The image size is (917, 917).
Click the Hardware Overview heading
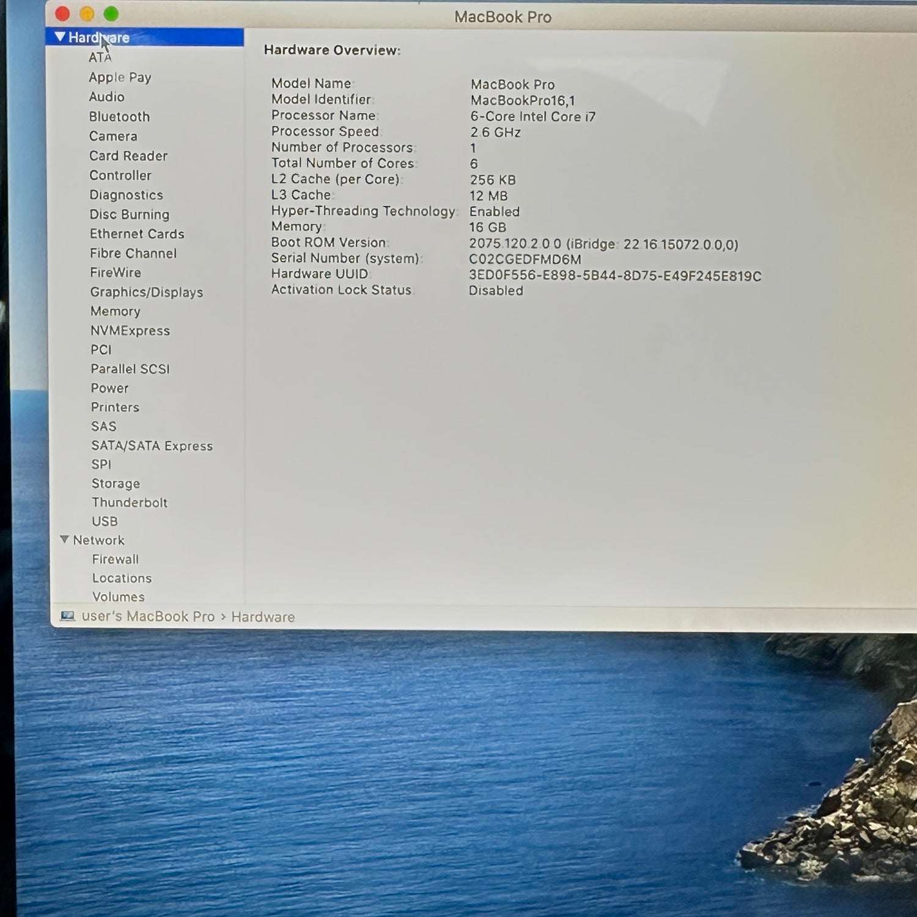pos(332,50)
